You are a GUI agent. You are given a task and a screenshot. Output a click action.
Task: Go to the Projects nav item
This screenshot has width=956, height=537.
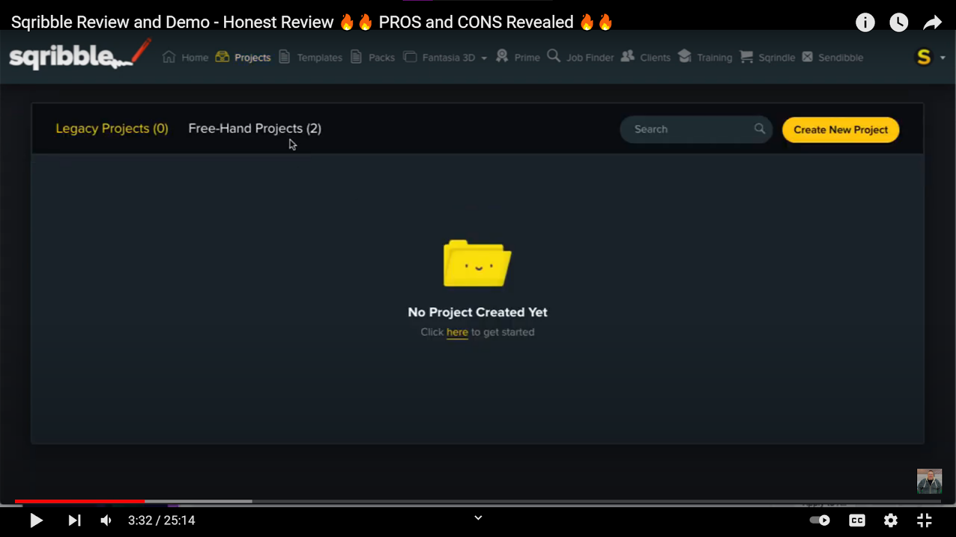tap(253, 57)
